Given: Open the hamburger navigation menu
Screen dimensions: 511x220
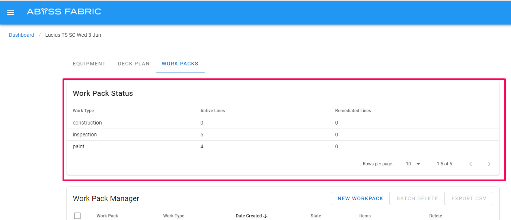Looking at the screenshot, I should pos(10,12).
